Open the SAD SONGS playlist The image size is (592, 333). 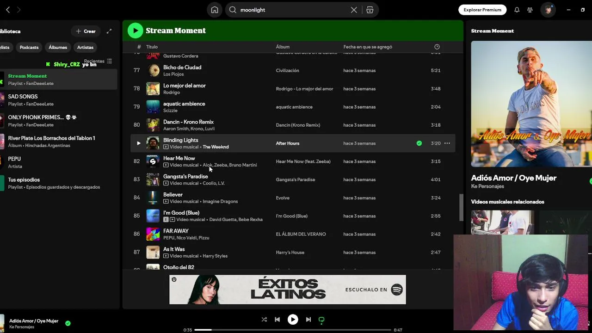[x=58, y=100]
